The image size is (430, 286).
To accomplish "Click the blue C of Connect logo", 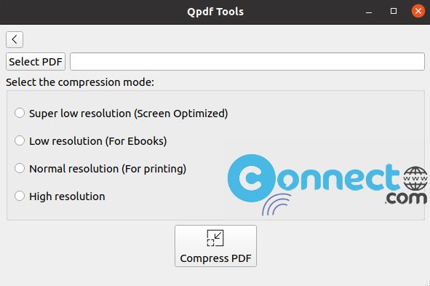I will point(252,178).
